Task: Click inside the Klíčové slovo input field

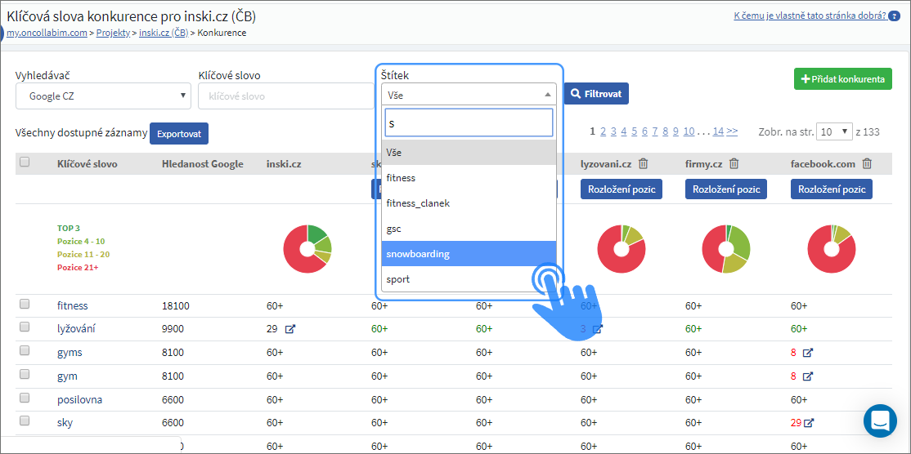Action: (x=286, y=96)
